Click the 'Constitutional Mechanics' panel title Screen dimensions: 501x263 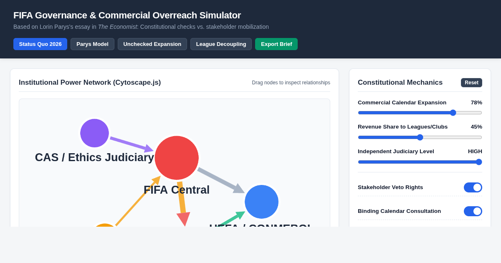400,83
